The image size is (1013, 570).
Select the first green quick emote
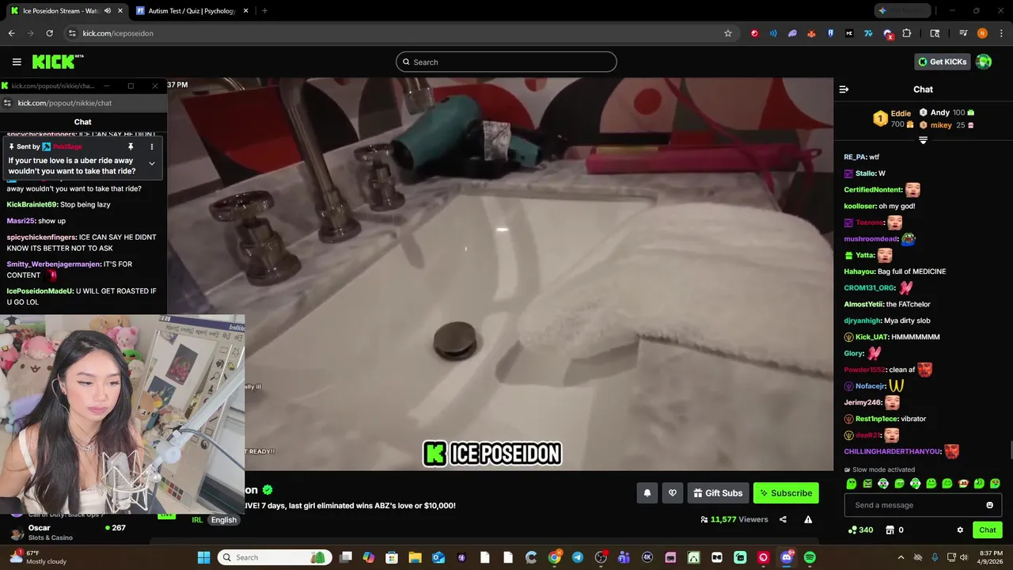point(852,483)
